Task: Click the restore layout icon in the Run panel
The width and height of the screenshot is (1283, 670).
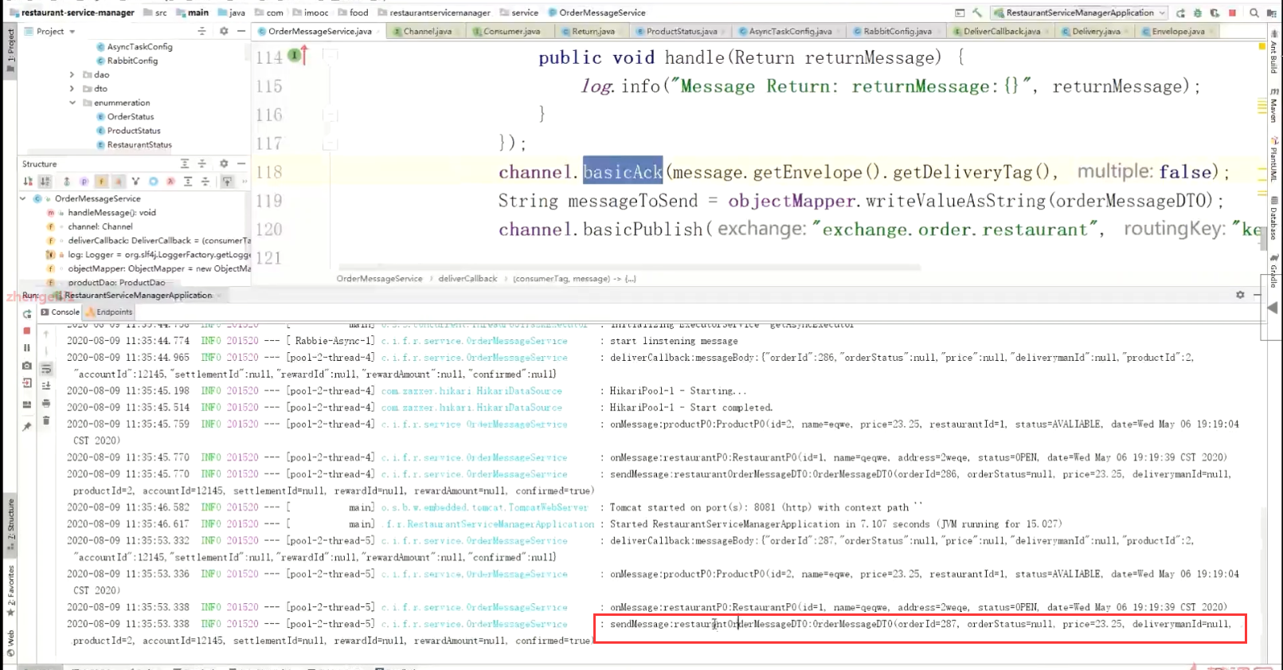Action: (27, 405)
